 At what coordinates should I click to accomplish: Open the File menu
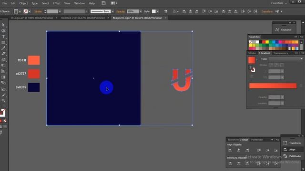tap(4, 3)
